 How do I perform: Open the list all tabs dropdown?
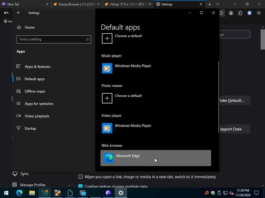217,4
